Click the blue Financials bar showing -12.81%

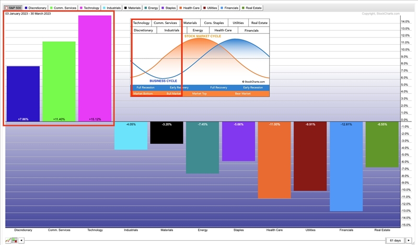[x=345, y=167]
